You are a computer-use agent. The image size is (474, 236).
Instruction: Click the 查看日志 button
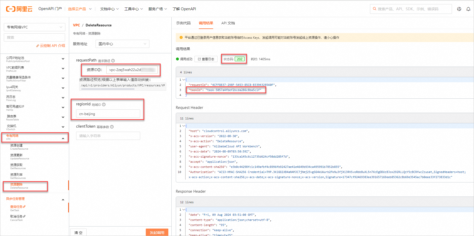point(206,59)
